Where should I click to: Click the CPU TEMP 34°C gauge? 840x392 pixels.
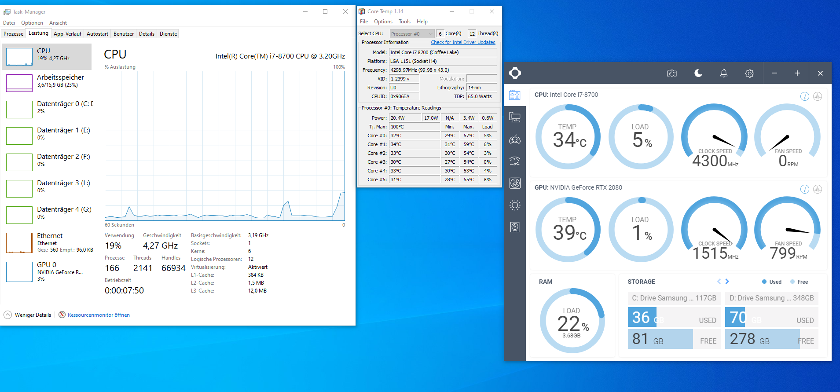(568, 137)
